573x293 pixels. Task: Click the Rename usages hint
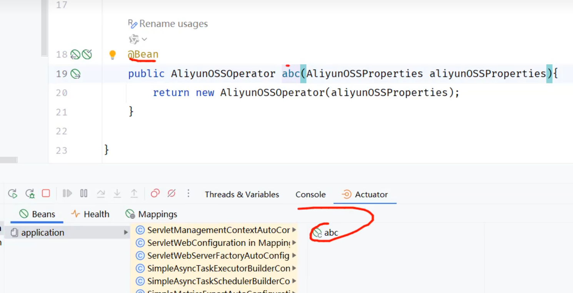(168, 24)
